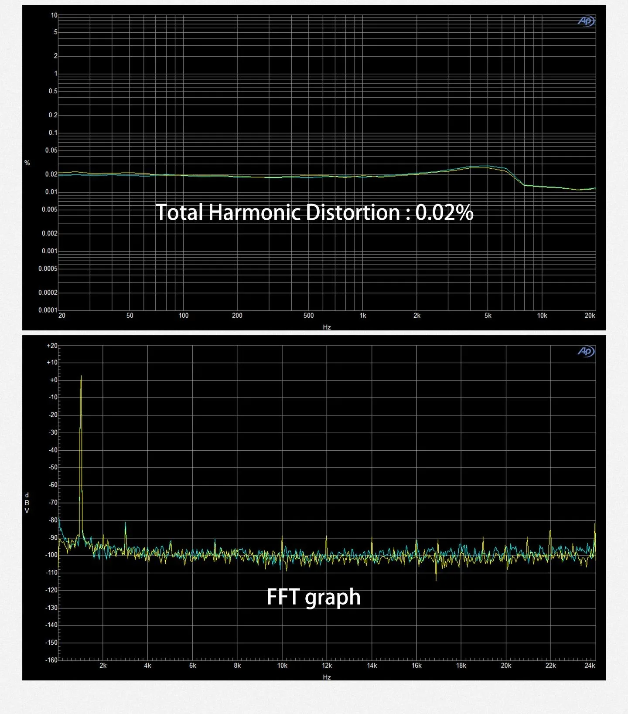Click the '%' y-axis unit label
The height and width of the screenshot is (714, 628).
(x=27, y=163)
